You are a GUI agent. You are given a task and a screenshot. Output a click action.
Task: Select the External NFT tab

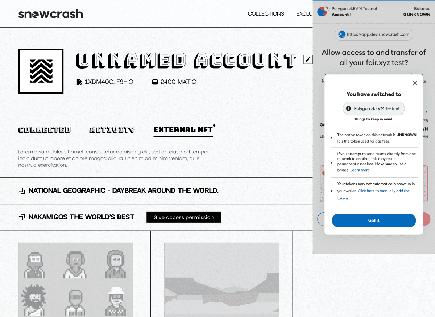click(183, 130)
